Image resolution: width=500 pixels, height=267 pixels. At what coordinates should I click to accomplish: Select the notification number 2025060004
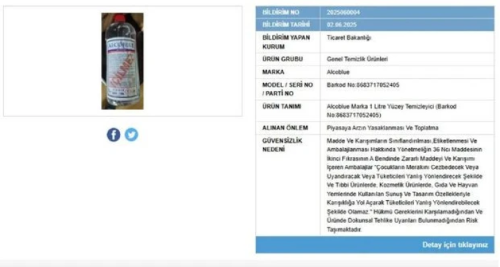click(343, 13)
